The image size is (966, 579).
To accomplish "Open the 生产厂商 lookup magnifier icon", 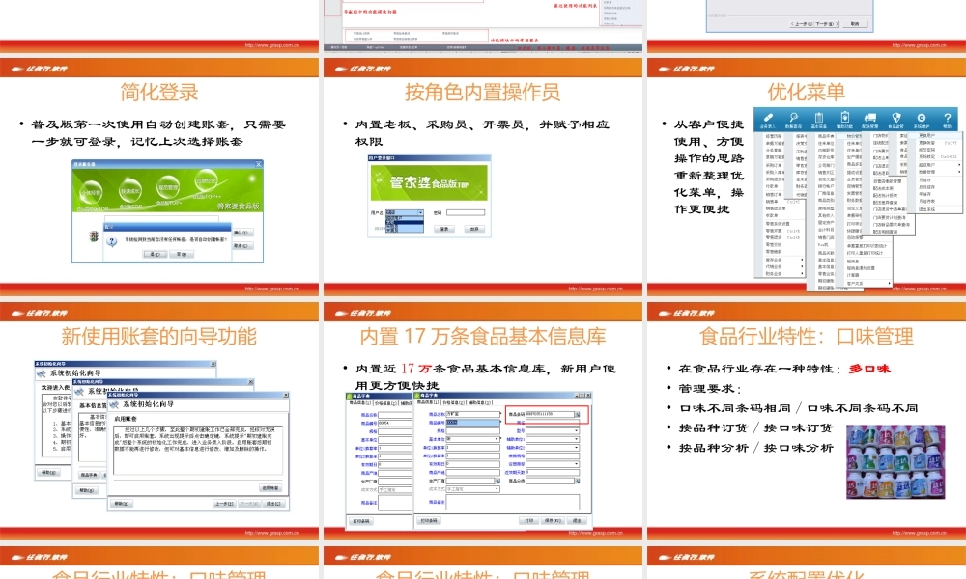I will 498,482.
